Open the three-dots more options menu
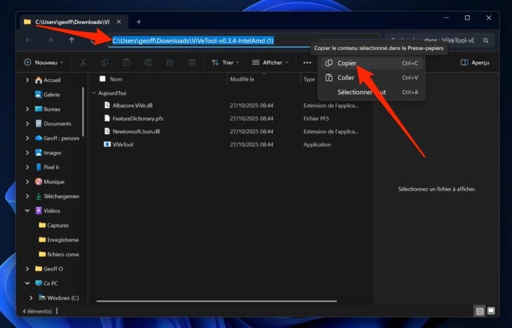Screen dimensions: 512x328 [307, 63]
